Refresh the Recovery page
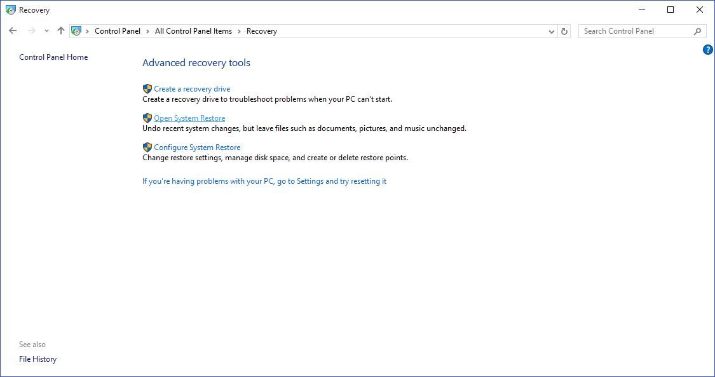The width and height of the screenshot is (715, 377). point(564,31)
